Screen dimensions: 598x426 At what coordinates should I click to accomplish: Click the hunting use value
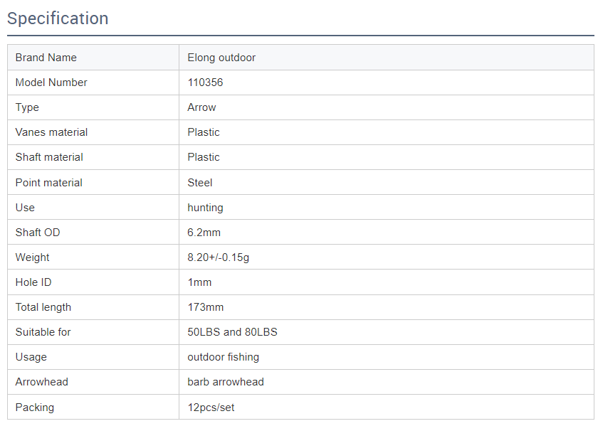[205, 208]
